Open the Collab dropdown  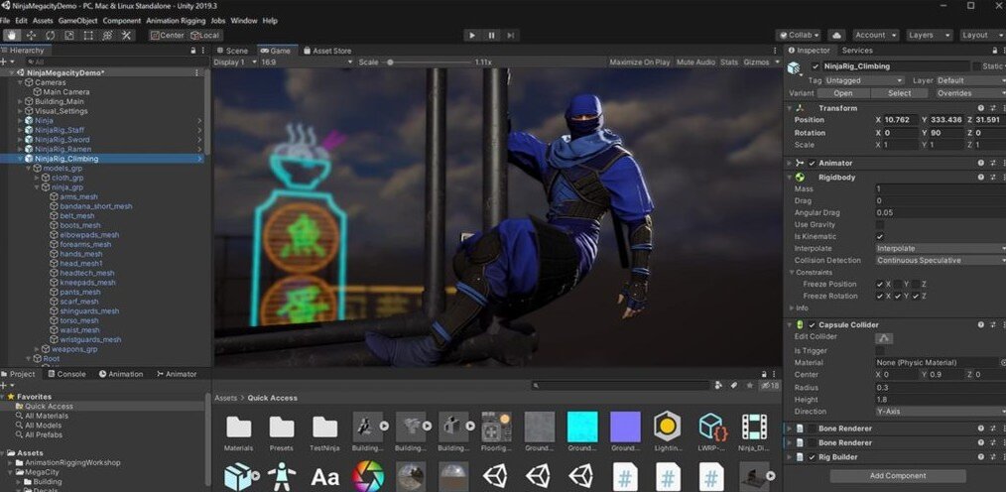tap(798, 36)
